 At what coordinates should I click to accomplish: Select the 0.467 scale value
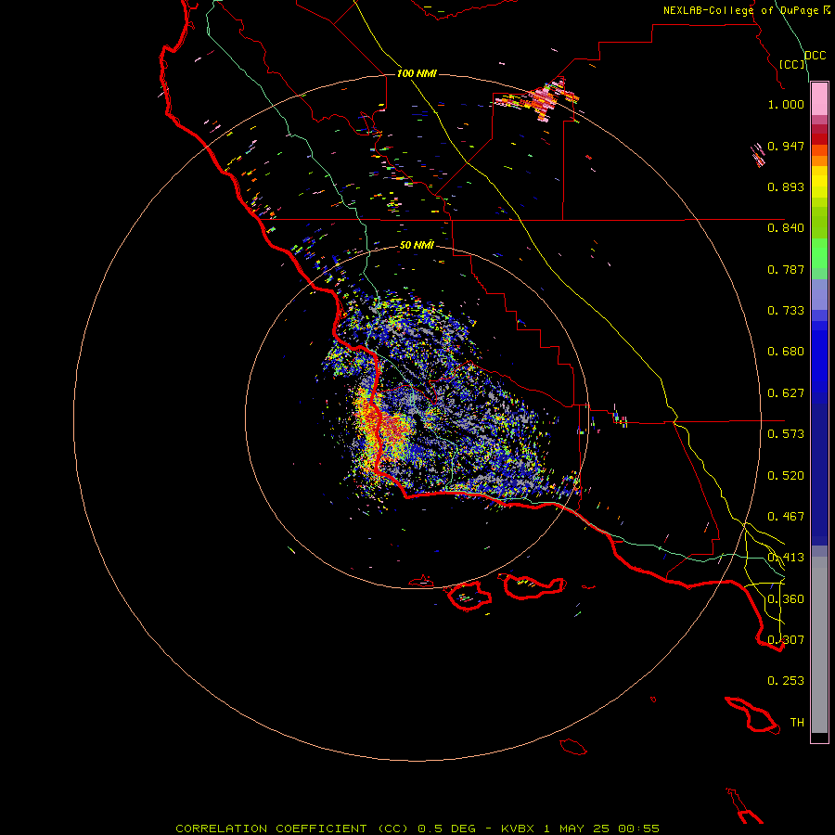[786, 517]
